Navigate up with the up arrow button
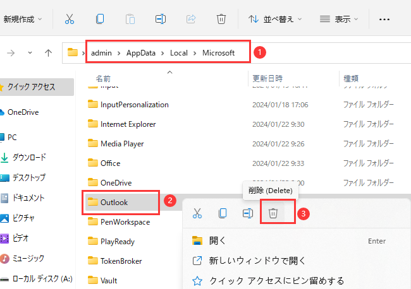 pyautogui.click(x=48, y=53)
